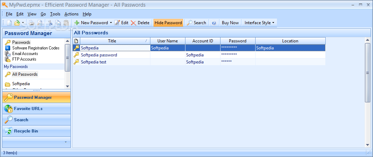This screenshot has height=157, width=373.
Task: Click main list scroll up arrow
Action: pyautogui.click(x=367, y=40)
